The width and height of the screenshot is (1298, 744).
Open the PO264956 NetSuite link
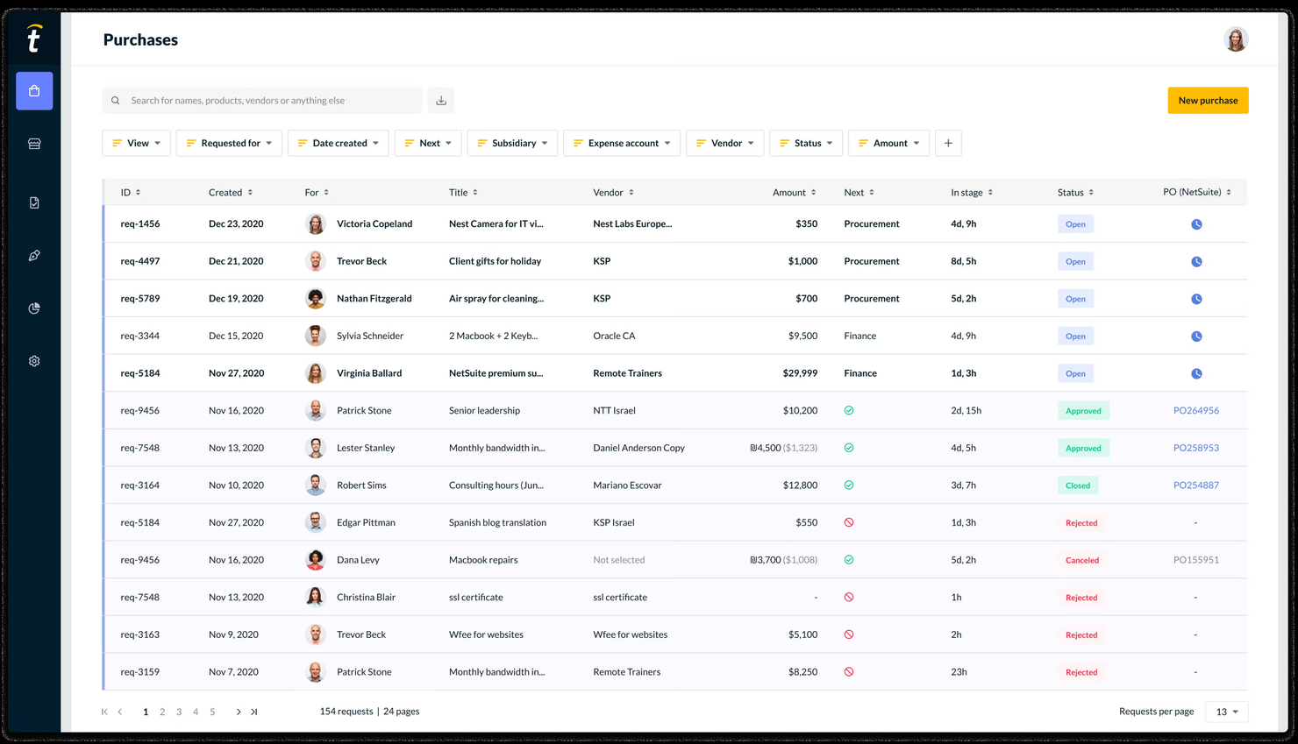(1196, 410)
